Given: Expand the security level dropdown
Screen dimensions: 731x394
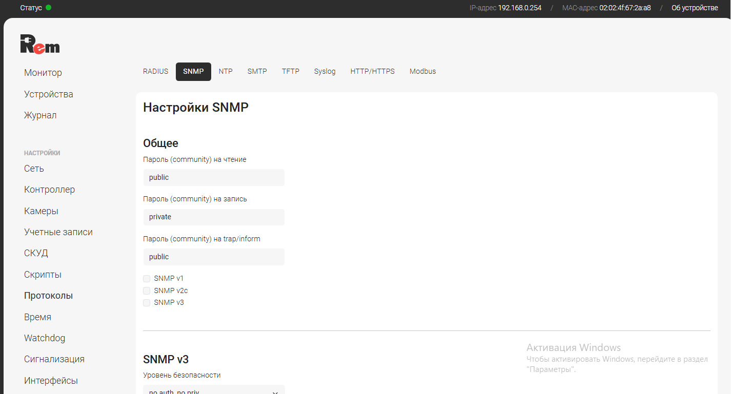Looking at the screenshot, I should point(213,390).
